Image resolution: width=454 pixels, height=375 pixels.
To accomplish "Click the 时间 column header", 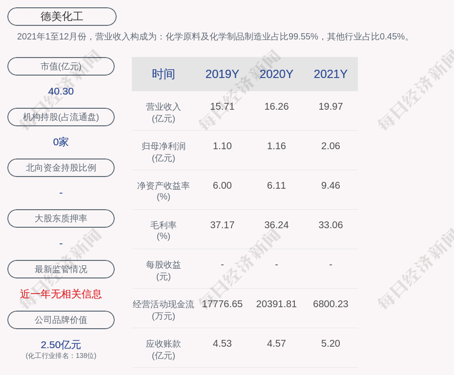I will point(164,74).
